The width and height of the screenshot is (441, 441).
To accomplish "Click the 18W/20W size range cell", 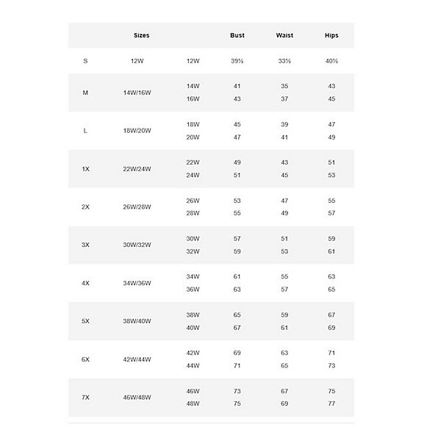I will pos(137,131).
